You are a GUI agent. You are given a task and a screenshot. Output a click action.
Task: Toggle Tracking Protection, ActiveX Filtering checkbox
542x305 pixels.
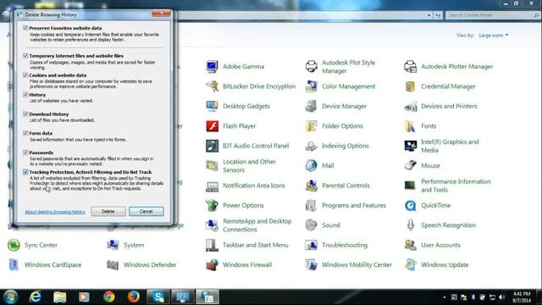coord(25,172)
